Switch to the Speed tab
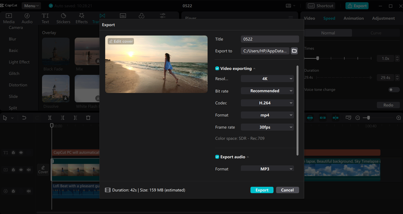403x214 pixels. [329, 18]
